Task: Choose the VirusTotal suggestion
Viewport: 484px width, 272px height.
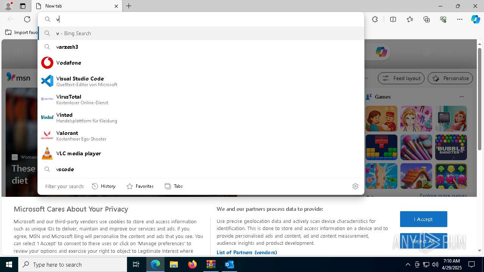Action: click(201, 99)
